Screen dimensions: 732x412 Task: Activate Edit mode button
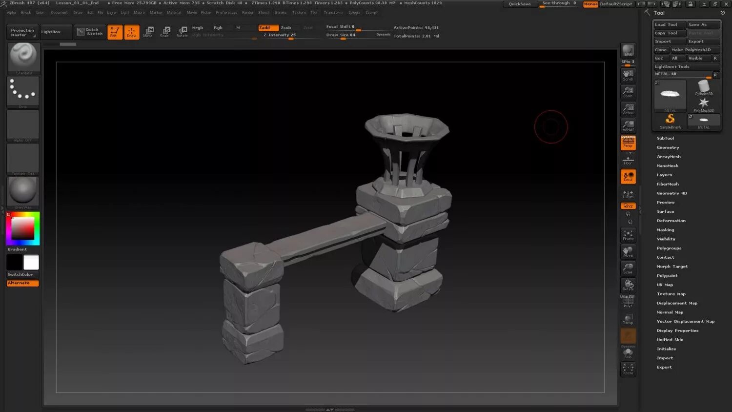click(x=115, y=32)
